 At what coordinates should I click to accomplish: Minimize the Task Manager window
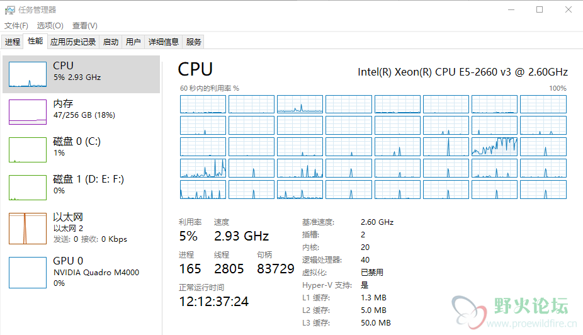coord(511,9)
